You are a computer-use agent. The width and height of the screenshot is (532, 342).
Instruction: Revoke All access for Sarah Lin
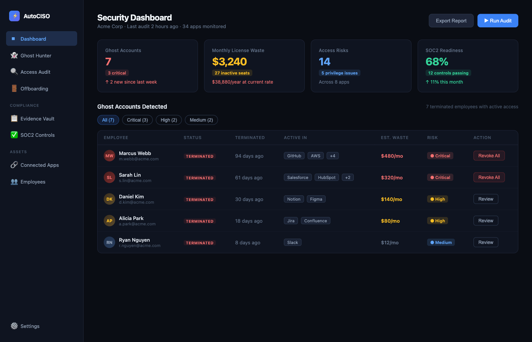tap(489, 177)
